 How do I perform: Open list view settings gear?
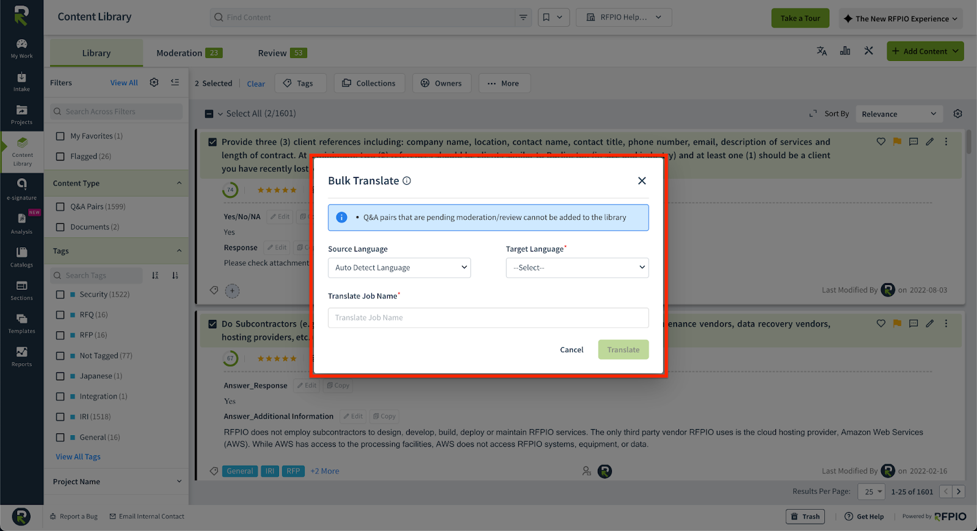click(957, 114)
